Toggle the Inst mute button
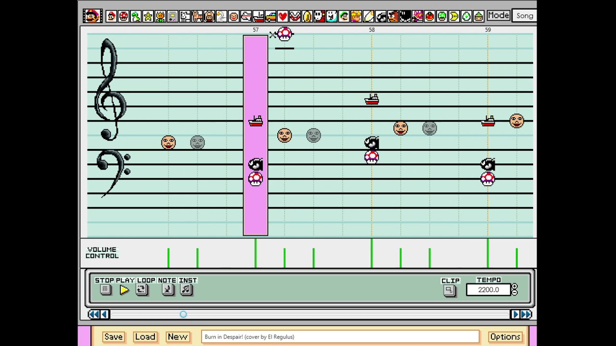 [186, 290]
